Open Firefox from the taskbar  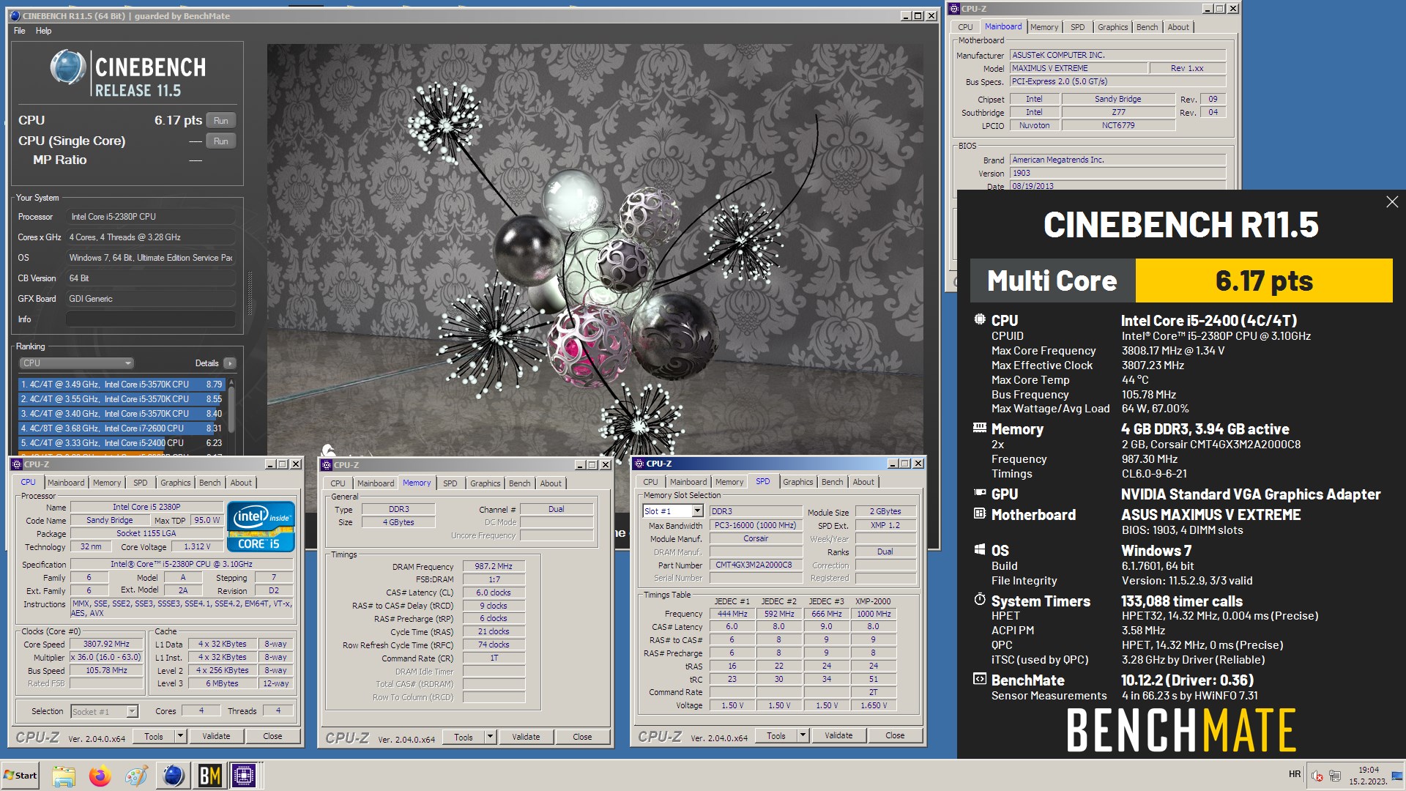(100, 775)
